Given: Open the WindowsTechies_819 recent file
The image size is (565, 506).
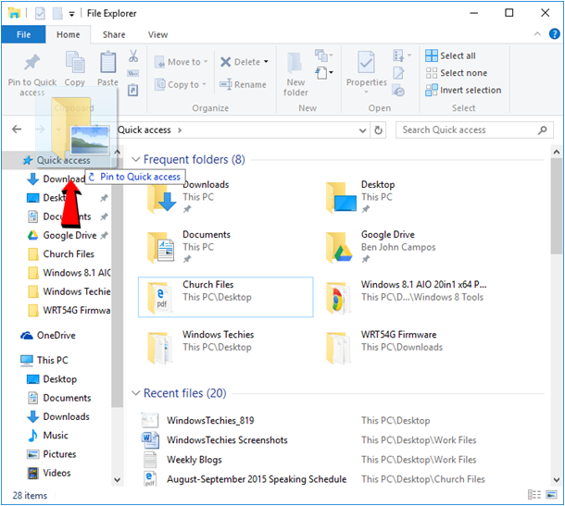Looking at the screenshot, I should point(210,420).
